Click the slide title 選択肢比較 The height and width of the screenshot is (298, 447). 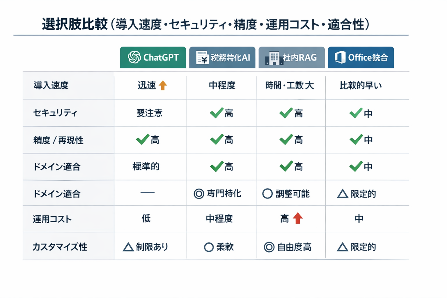pos(75,24)
